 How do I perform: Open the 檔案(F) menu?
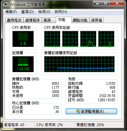pos(11,12)
